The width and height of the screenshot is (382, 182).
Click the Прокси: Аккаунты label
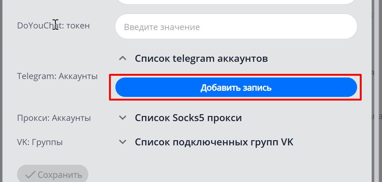tap(54, 118)
